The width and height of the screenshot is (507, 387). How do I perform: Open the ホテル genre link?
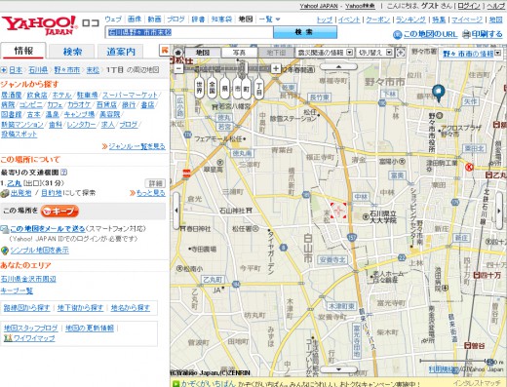61,96
